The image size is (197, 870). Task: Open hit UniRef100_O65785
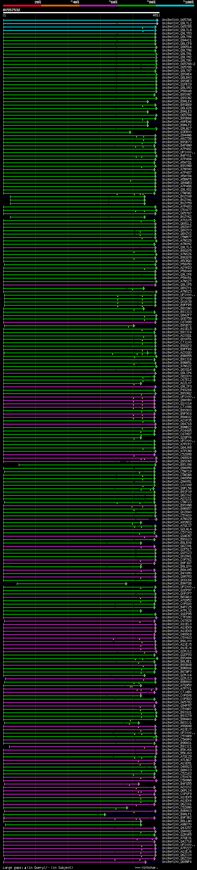pos(177,27)
